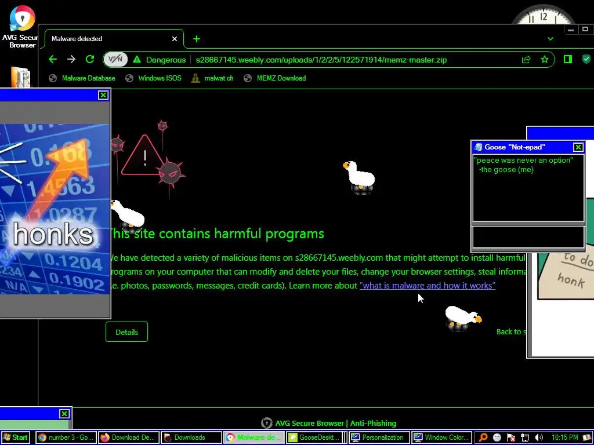Image resolution: width=594 pixels, height=445 pixels.
Task: Switch to the "number 3 - Go..." taskbar item
Action: [66, 437]
